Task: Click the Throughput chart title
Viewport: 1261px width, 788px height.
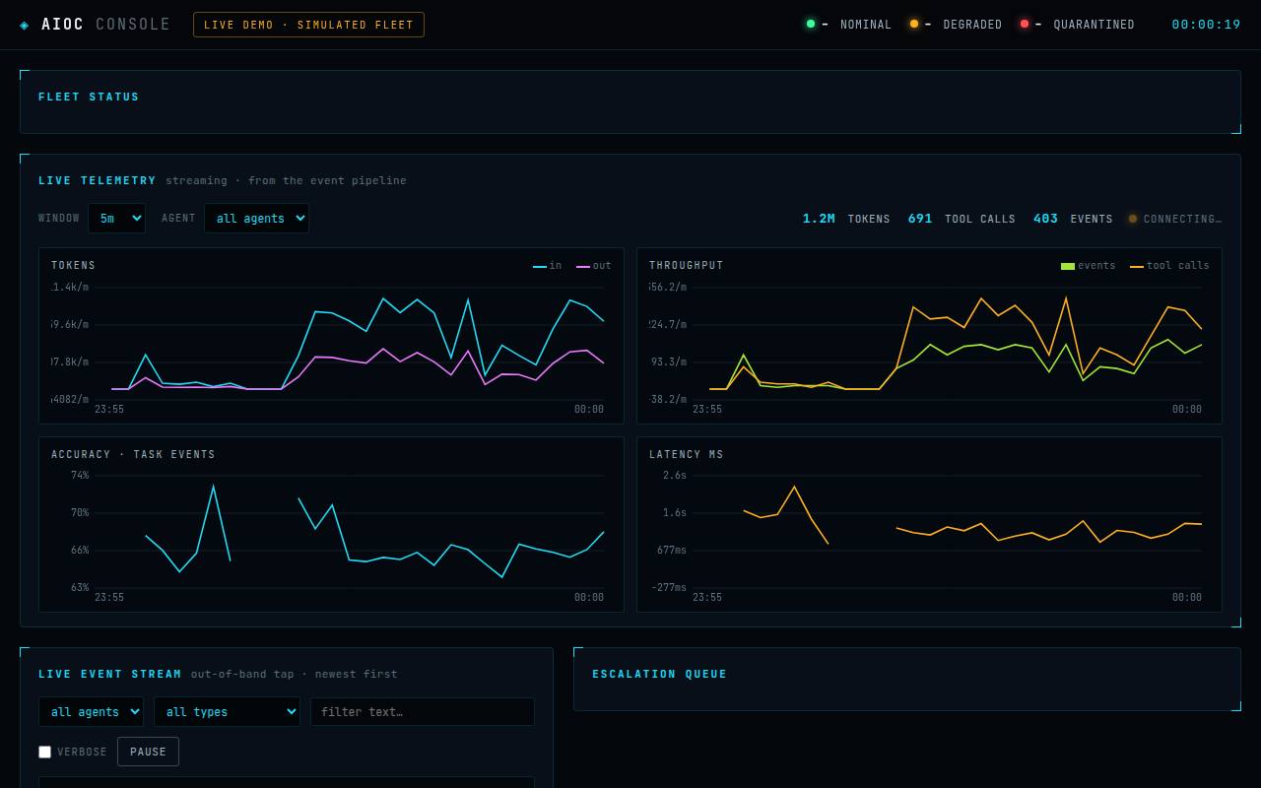Action: tap(687, 266)
